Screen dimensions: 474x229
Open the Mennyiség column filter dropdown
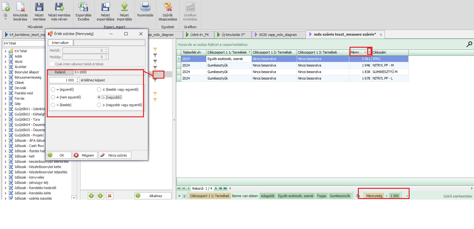[369, 52]
